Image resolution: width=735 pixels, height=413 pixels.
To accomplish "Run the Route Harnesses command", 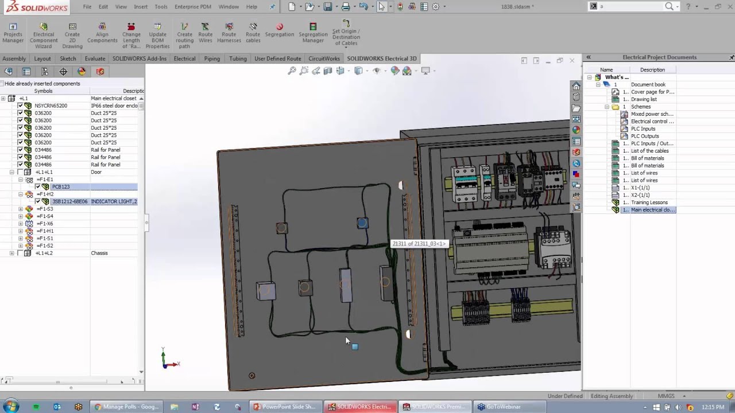I will pyautogui.click(x=229, y=33).
